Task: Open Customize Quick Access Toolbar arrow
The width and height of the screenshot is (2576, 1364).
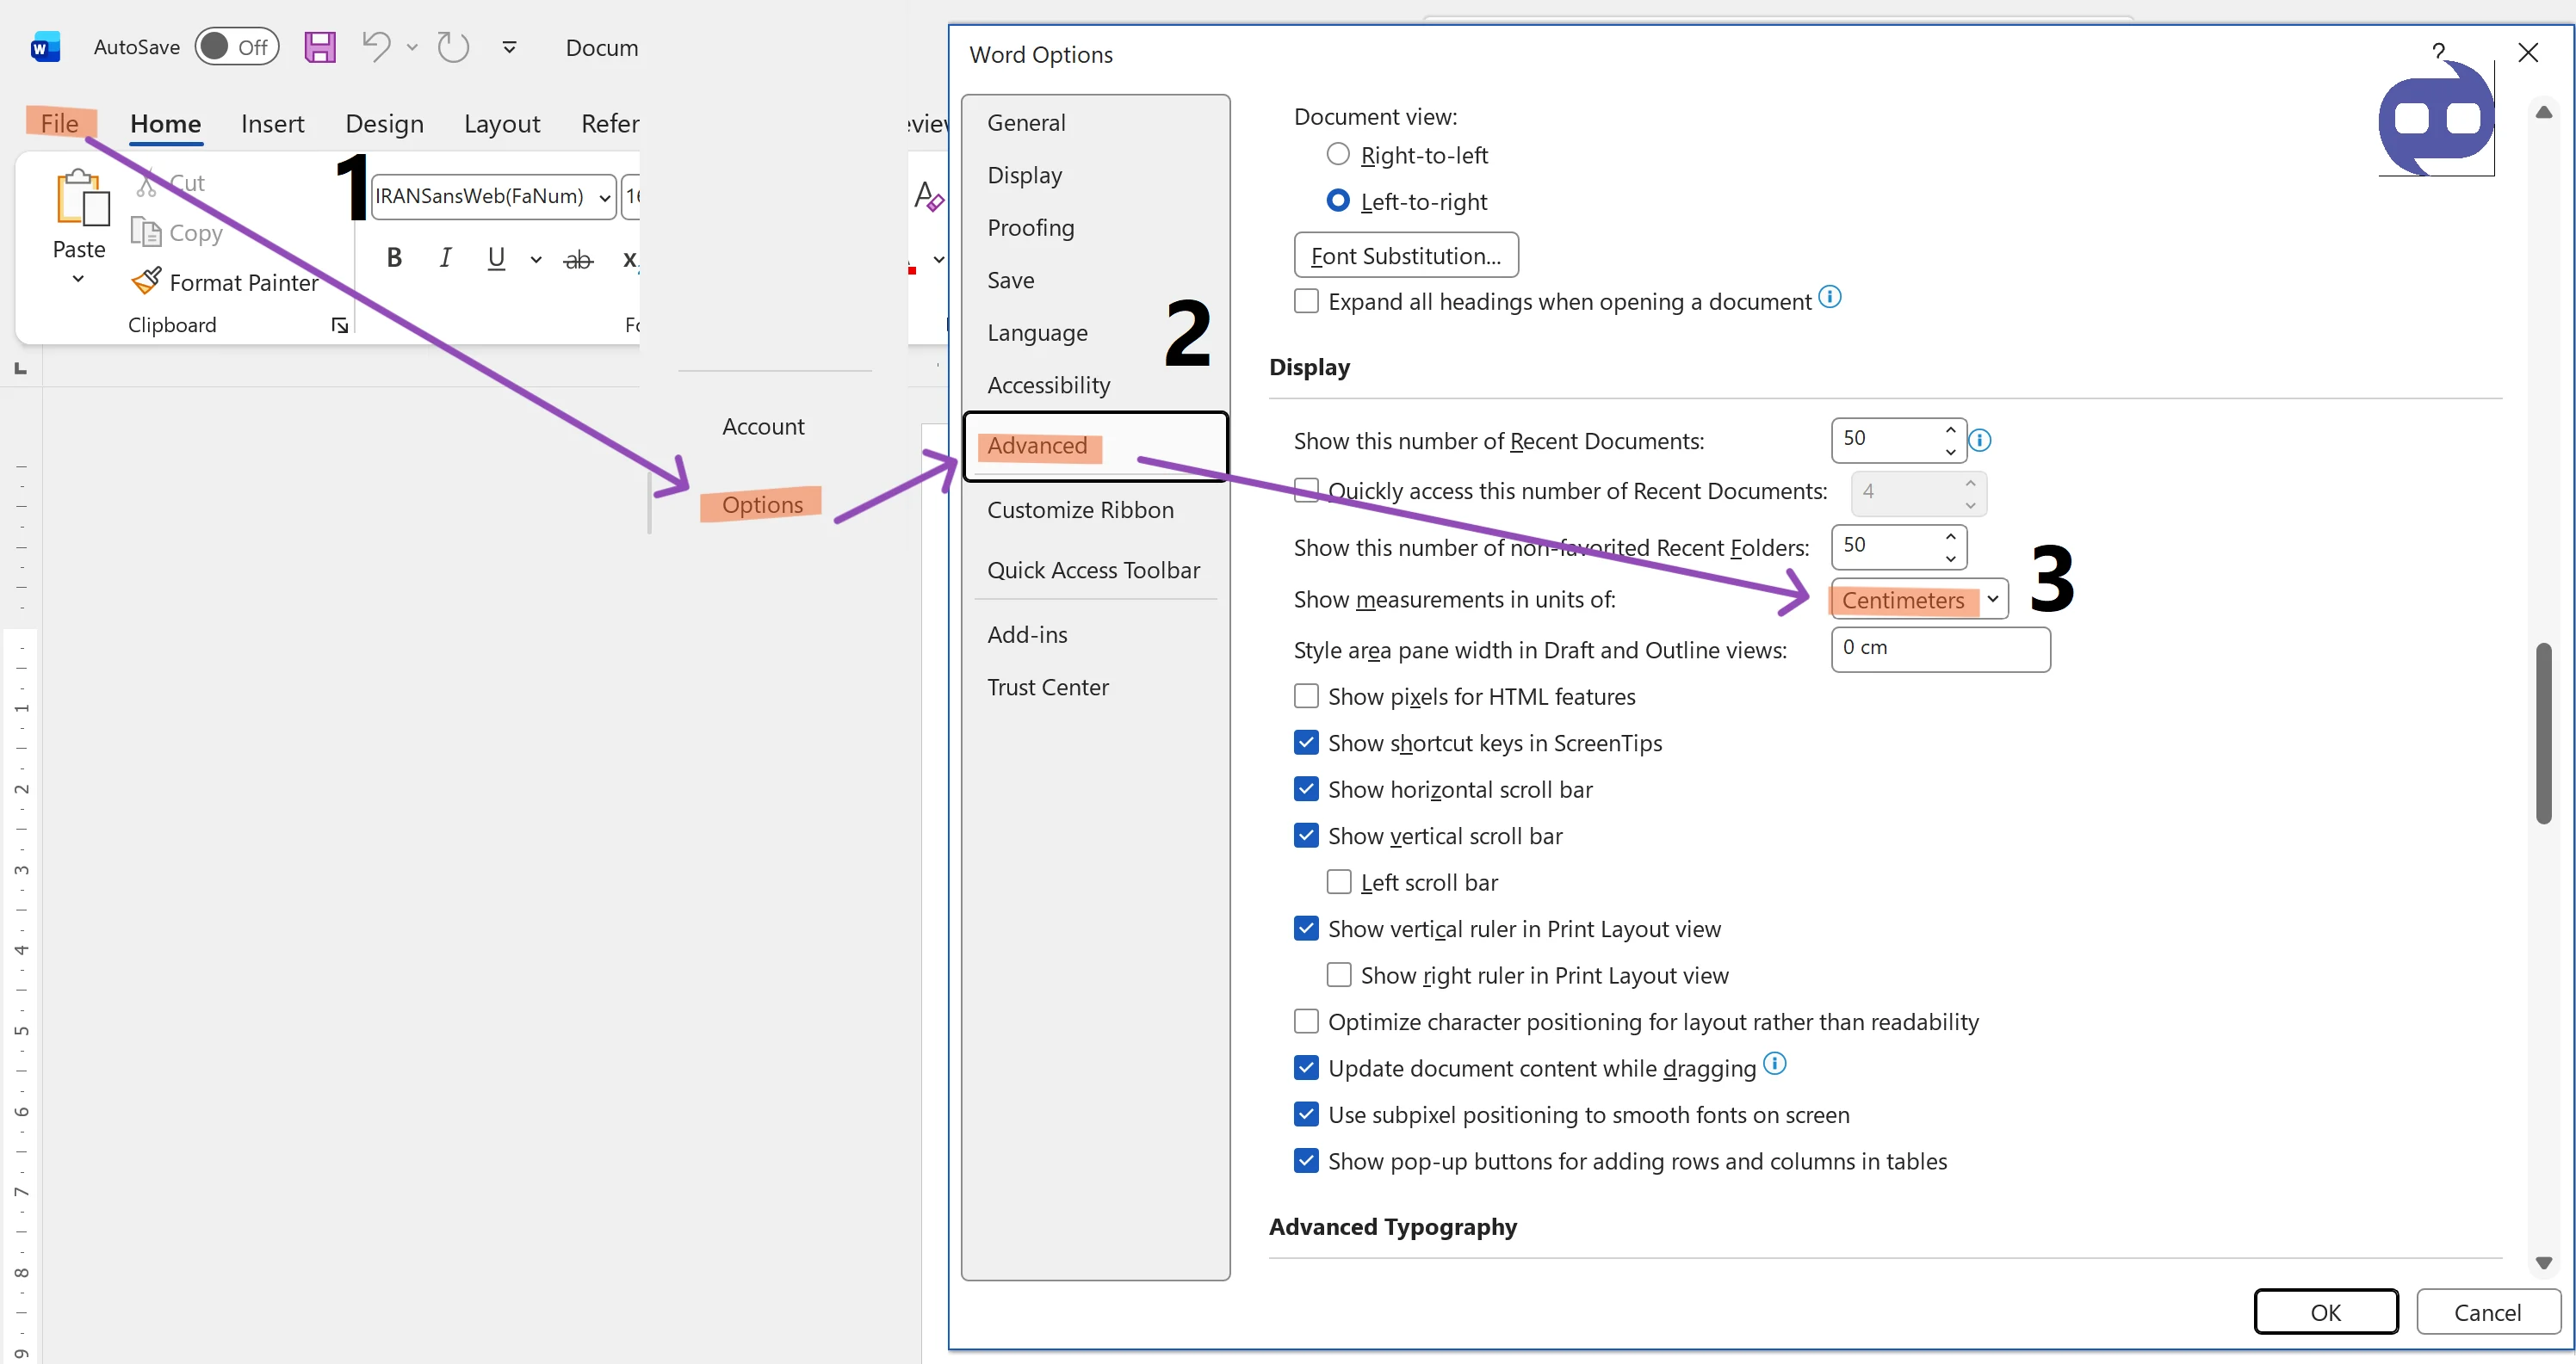Action: [509, 47]
